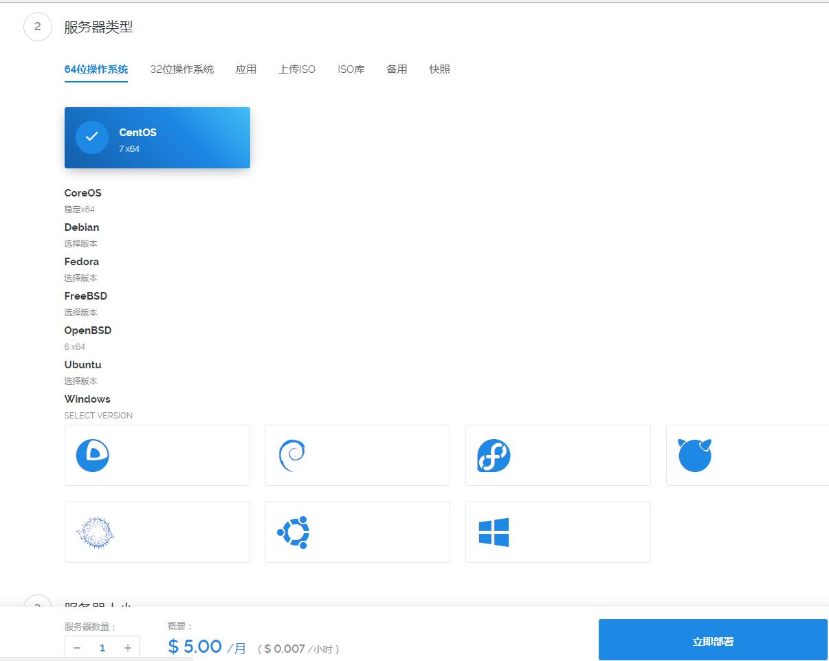Select the 64位操作系统 tab

click(x=96, y=69)
